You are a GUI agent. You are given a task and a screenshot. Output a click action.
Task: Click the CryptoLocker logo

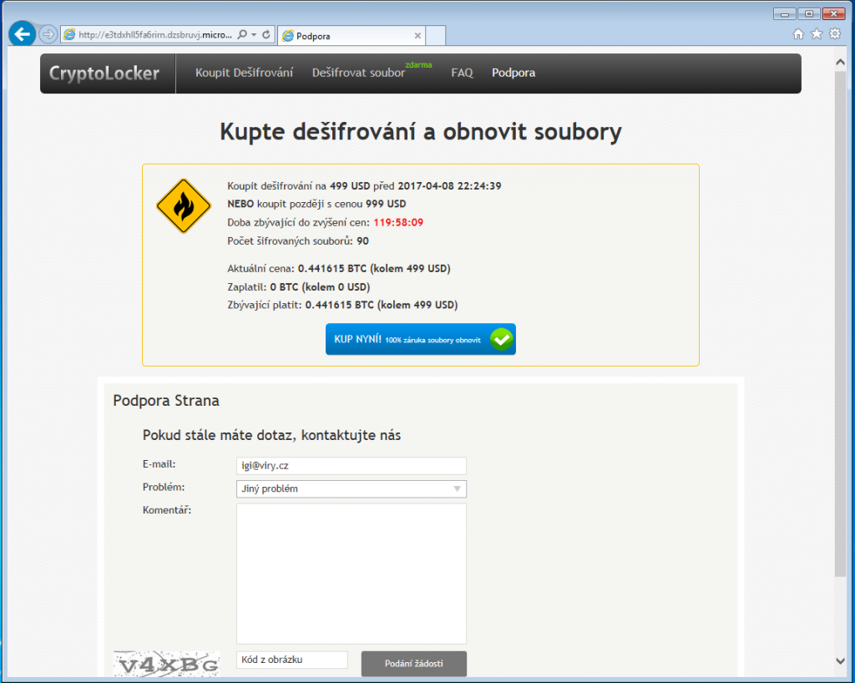(104, 73)
